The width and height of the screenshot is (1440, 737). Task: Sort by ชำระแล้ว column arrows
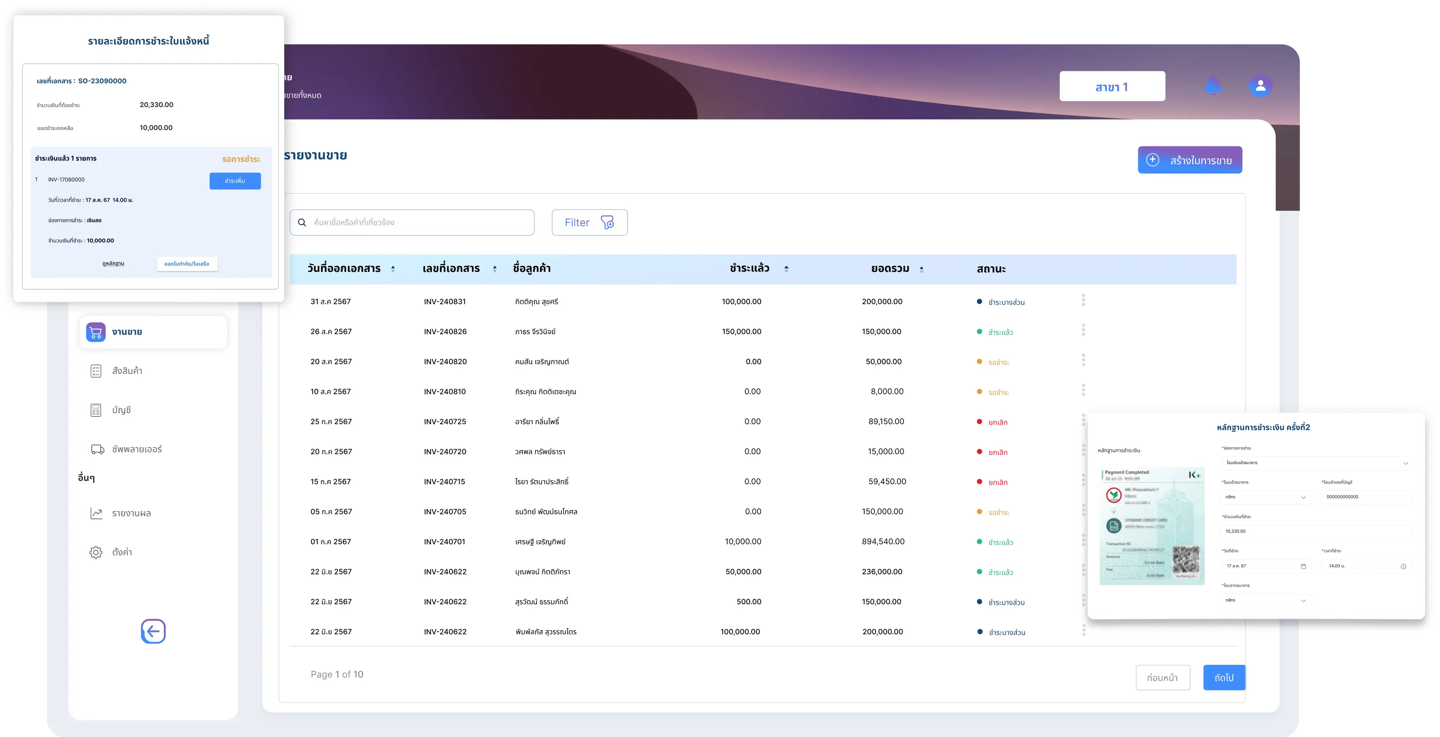786,269
